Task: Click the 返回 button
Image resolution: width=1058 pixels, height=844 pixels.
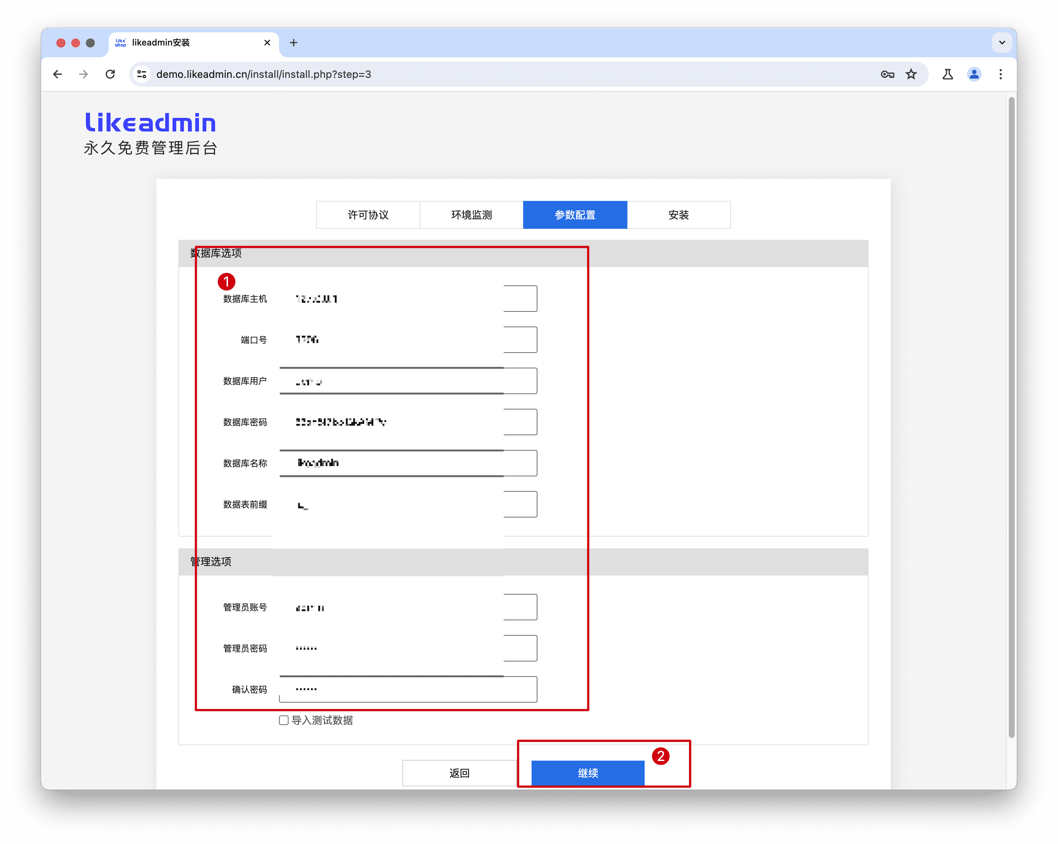Action: coord(459,773)
